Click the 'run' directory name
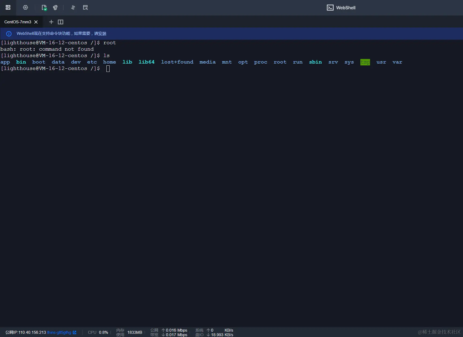This screenshot has width=463, height=337. 298,62
